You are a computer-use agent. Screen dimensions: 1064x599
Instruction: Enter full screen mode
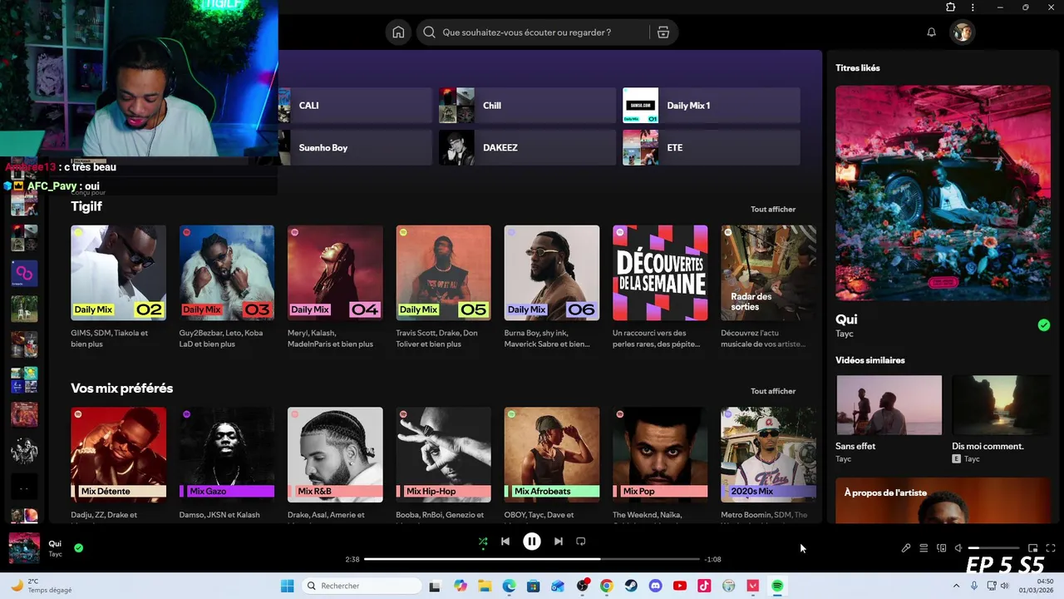tap(1051, 548)
